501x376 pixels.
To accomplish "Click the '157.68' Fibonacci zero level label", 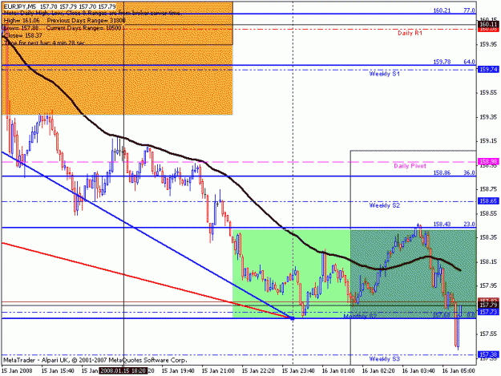I will click(x=442, y=315).
